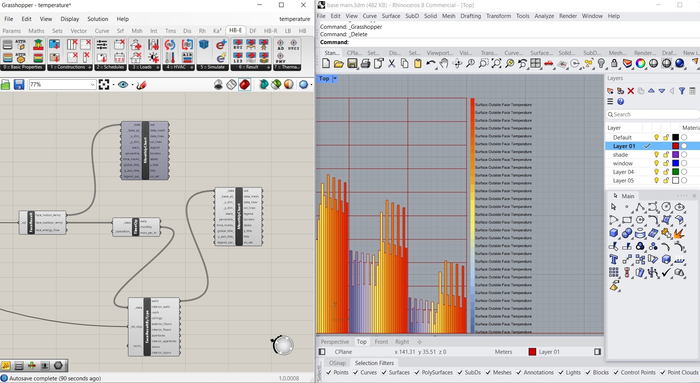Switch to the Perspective viewport tab
The width and height of the screenshot is (700, 383).
(x=334, y=341)
